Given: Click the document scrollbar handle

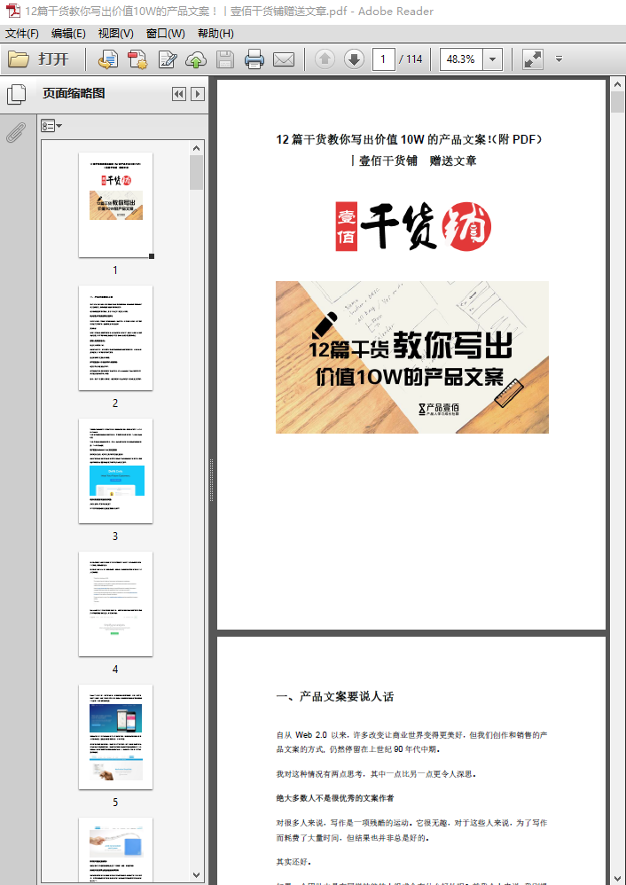Looking at the screenshot, I should pos(617,103).
